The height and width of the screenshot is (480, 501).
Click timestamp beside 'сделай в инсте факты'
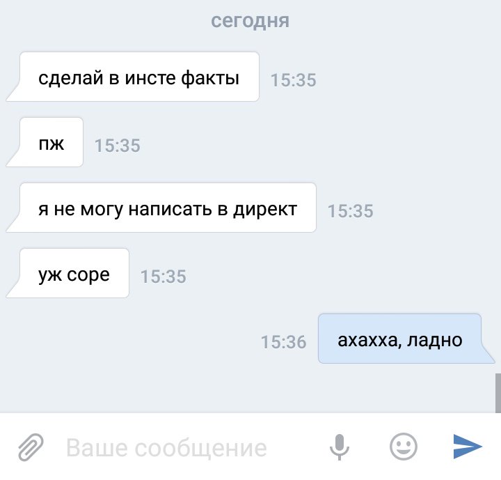point(294,79)
